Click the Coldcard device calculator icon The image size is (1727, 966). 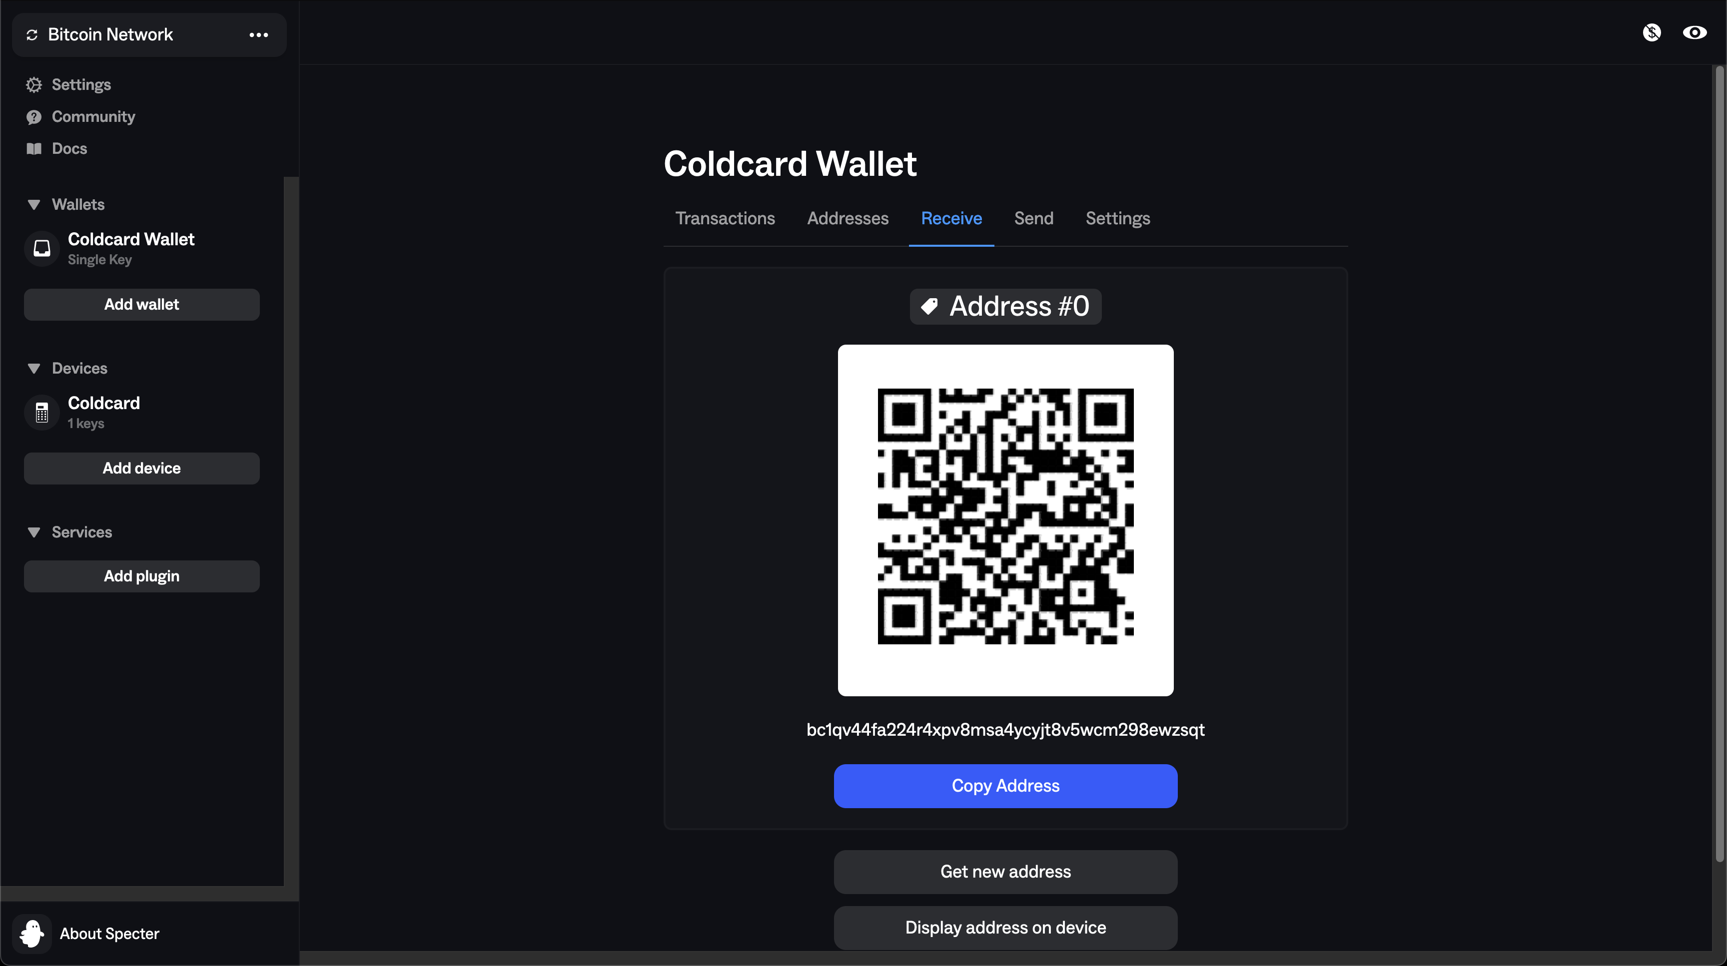(x=42, y=413)
